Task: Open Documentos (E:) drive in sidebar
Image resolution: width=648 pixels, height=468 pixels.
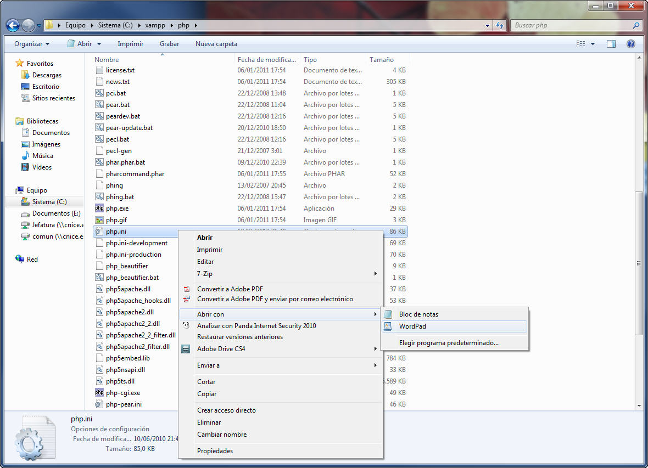Action: pyautogui.click(x=56, y=213)
